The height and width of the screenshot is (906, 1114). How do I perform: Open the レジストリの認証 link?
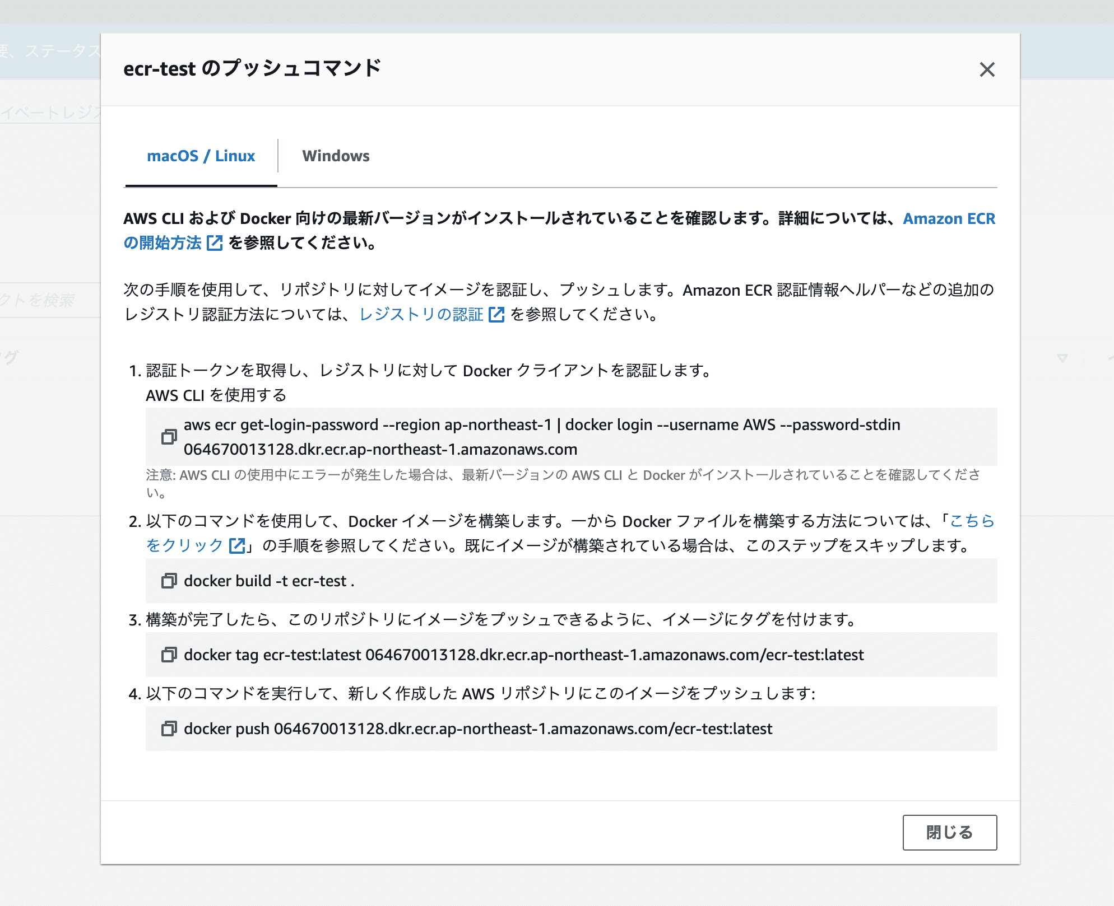[x=421, y=315]
